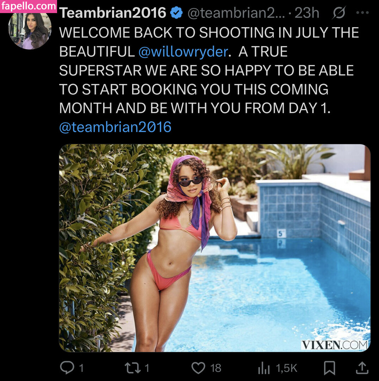The image size is (379, 381).
Task: Click the gray @teambrian2... handle in header
Action: [x=235, y=13]
